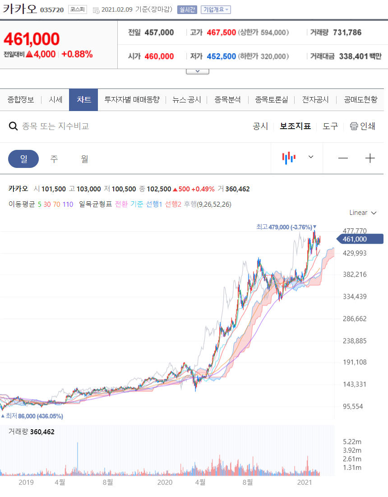Expand chart type dropdown chevron
The image size is (388, 497).
(311, 157)
